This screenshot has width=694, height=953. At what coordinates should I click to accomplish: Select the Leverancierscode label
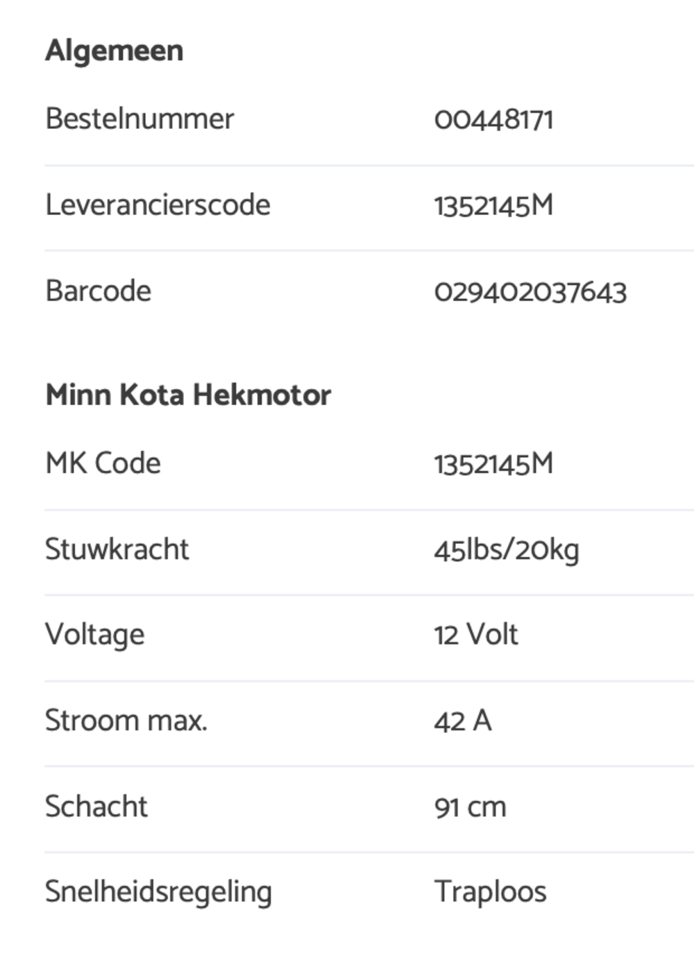158,205
